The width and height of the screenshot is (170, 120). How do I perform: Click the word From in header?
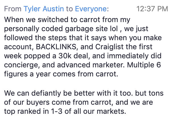(x=13, y=9)
